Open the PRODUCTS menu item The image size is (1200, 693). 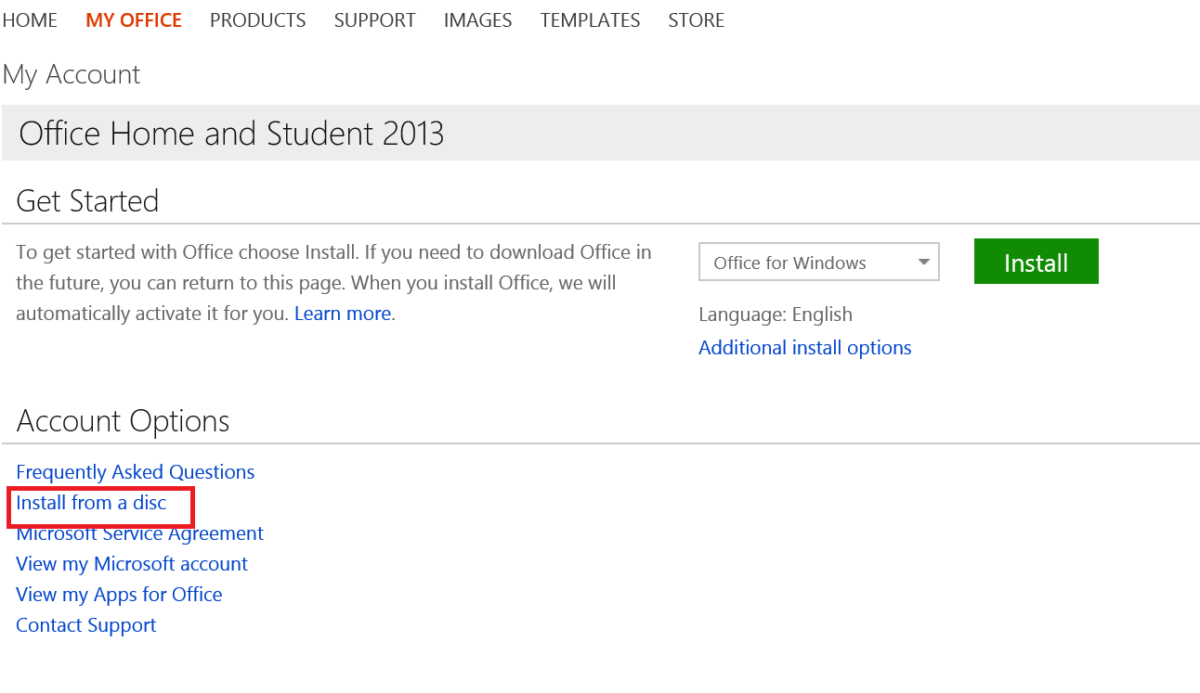click(x=257, y=19)
